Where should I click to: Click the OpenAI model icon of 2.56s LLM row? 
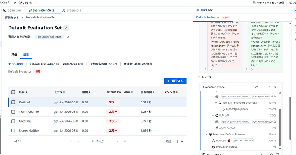tap(217, 97)
